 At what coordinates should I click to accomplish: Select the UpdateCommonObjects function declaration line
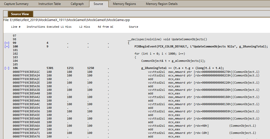click(167, 39)
